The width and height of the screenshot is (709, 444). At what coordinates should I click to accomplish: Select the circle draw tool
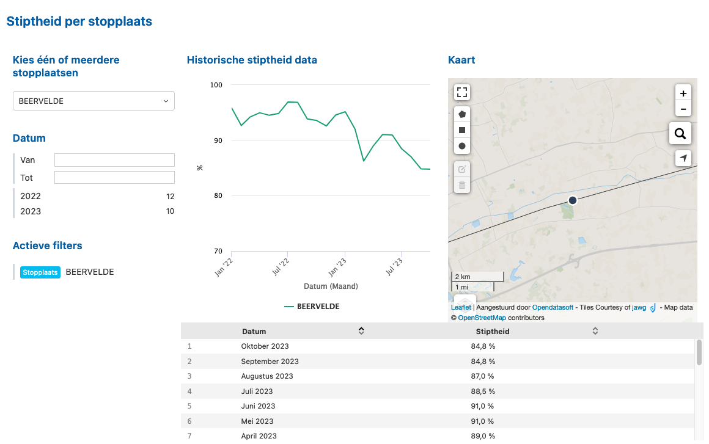(462, 146)
